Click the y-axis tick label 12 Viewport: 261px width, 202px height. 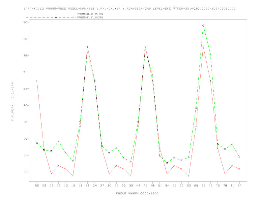[25, 172]
